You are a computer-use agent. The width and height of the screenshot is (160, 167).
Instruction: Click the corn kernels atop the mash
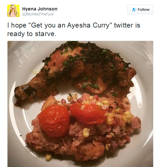tap(120, 117)
